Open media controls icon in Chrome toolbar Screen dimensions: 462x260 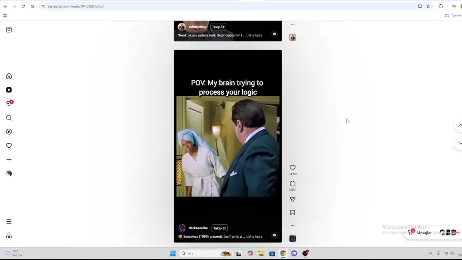click(x=454, y=6)
